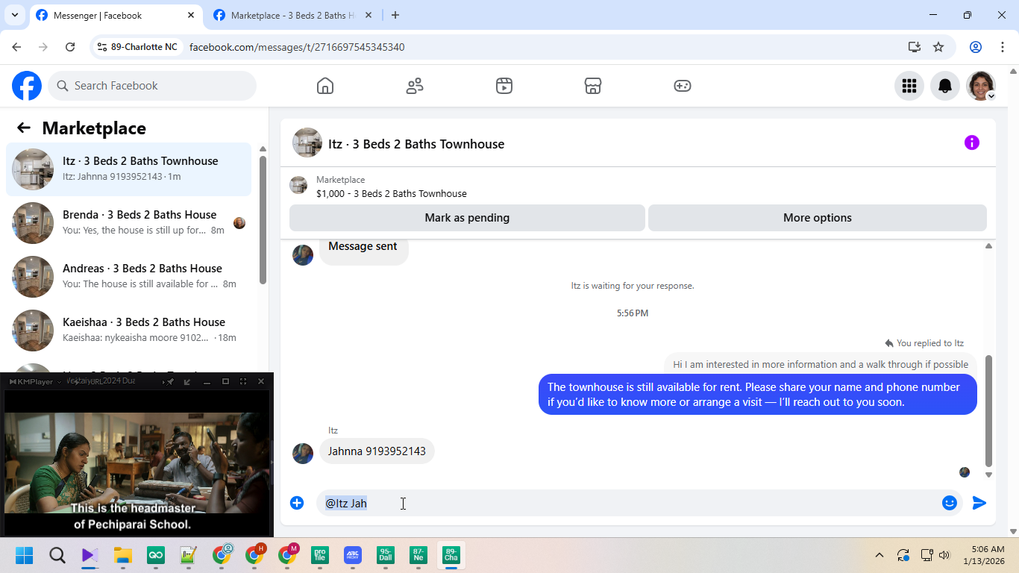
Task: Open the KMPlayer menu dropdown
Action: 36,381
